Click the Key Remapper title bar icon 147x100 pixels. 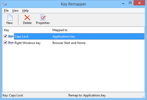point(5,4)
